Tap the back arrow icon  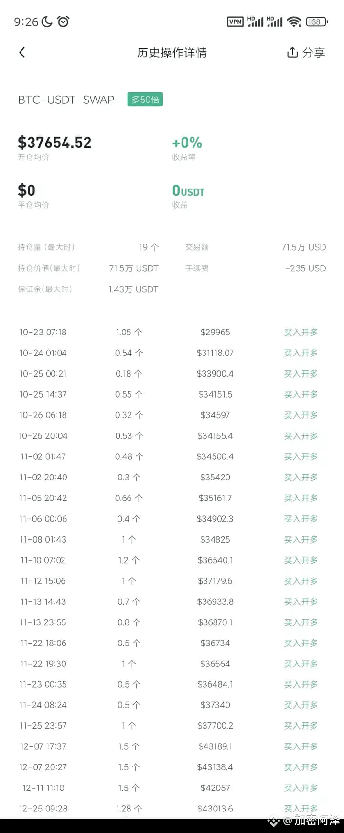[22, 53]
